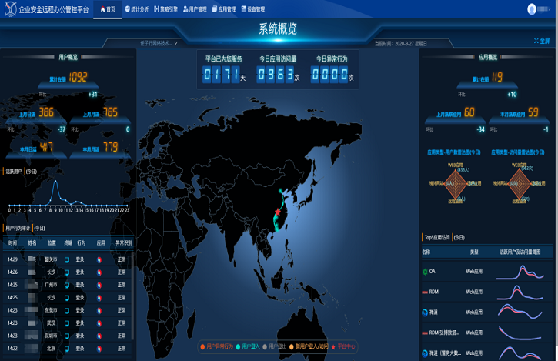Click application icon in 北京 audit row
The width and height of the screenshot is (558, 361).
[x=99, y=348]
